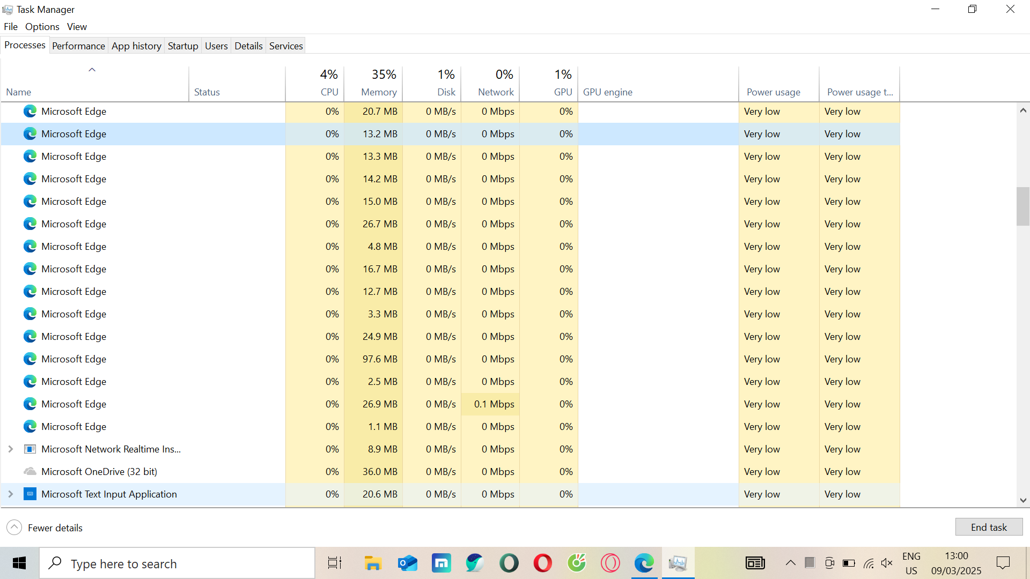
Task: Sort processes by the Memory column
Action: click(378, 92)
